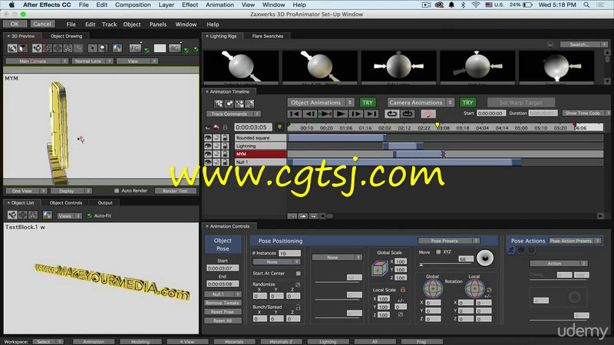Image resolution: width=614 pixels, height=345 pixels.
Task: Switch to the Object Controls tab
Action: click(x=66, y=202)
